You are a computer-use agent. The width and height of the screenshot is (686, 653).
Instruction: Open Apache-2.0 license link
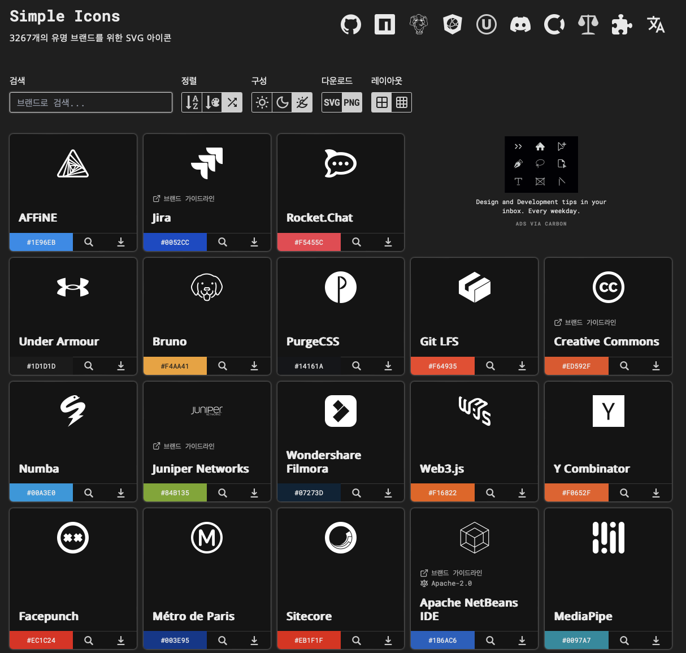pos(446,583)
